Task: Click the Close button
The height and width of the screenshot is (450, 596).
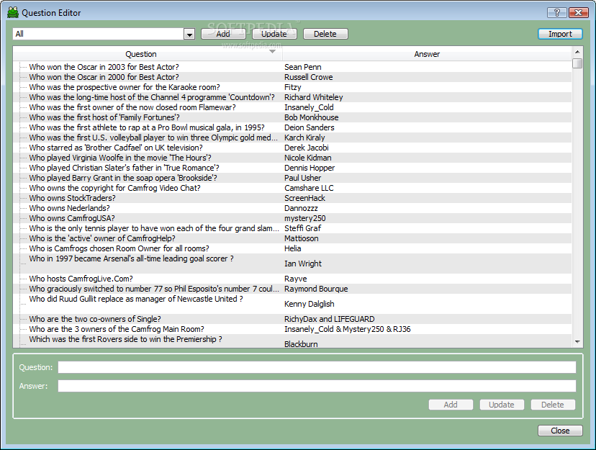Action: coord(560,431)
